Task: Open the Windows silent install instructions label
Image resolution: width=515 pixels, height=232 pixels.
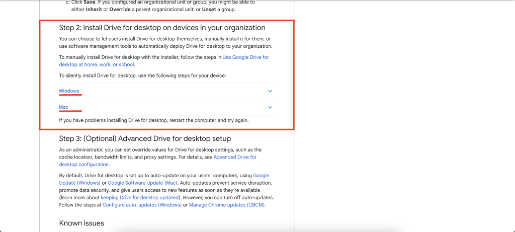Action: pos(69,91)
